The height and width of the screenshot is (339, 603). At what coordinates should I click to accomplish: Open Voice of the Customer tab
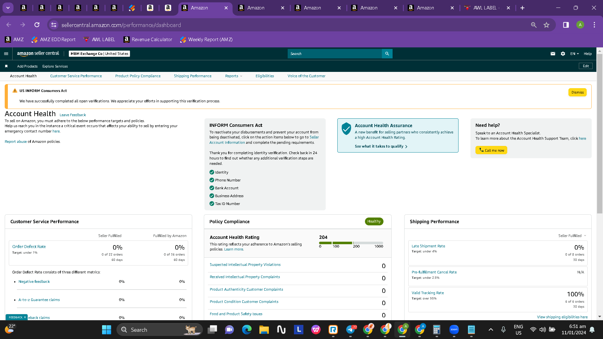[307, 76]
